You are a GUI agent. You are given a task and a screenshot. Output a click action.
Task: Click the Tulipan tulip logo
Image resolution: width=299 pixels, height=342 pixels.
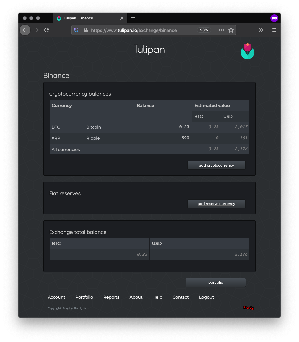pyautogui.click(x=247, y=51)
